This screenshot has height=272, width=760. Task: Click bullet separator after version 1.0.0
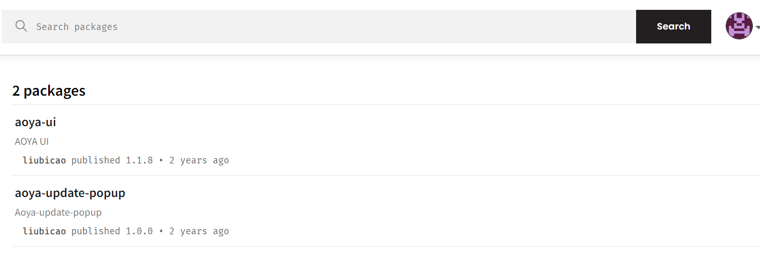[161, 231]
